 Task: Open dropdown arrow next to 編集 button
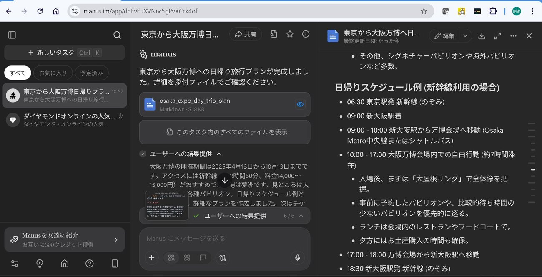(465, 36)
